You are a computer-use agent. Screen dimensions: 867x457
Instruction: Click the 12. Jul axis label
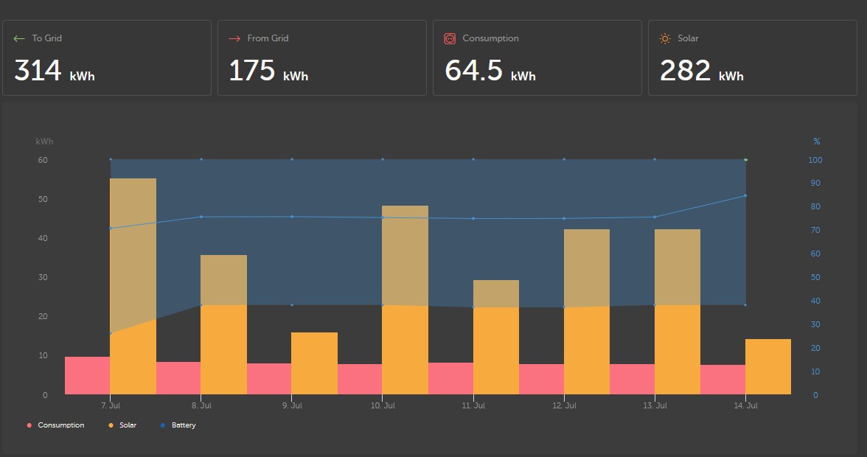(564, 405)
